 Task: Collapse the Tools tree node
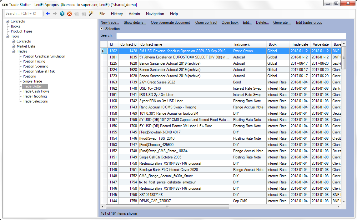7,36
